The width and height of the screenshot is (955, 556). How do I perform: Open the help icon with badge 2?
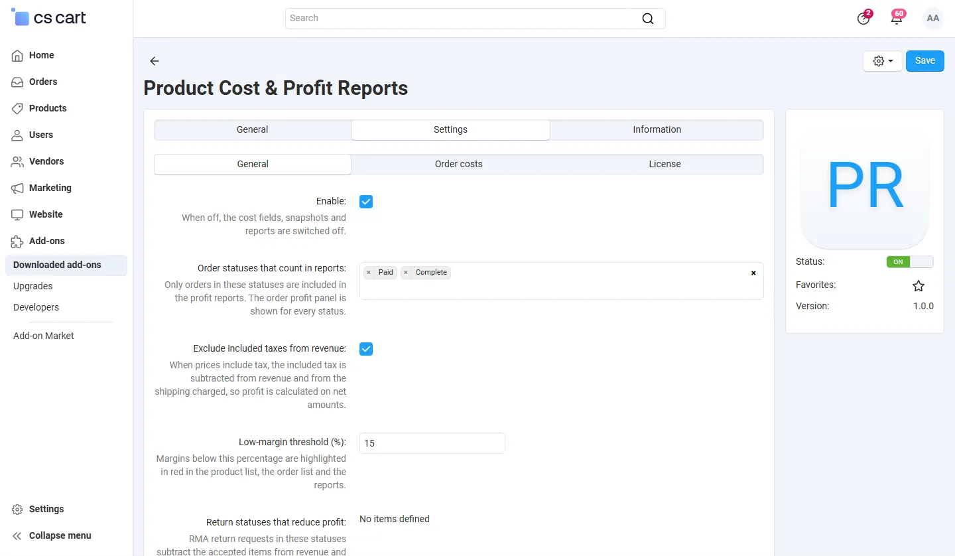(863, 18)
